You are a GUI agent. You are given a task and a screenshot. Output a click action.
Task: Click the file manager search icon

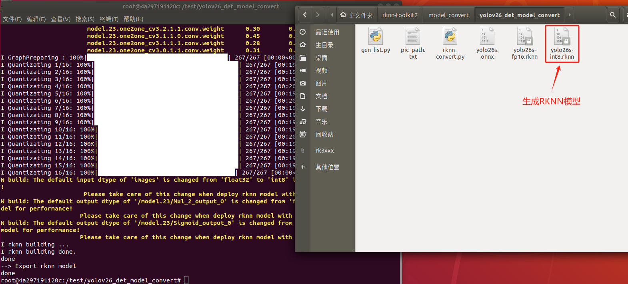pyautogui.click(x=612, y=15)
